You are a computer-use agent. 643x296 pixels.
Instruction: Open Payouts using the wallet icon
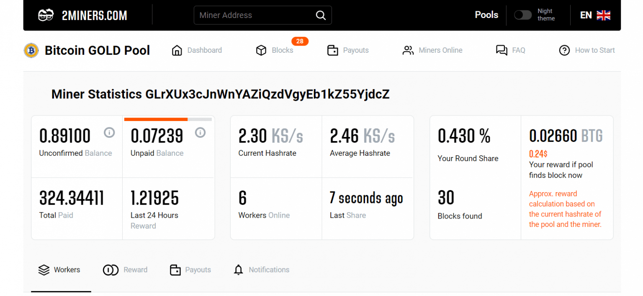[x=333, y=50]
